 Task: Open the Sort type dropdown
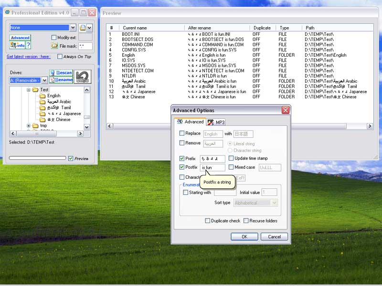pos(274,203)
